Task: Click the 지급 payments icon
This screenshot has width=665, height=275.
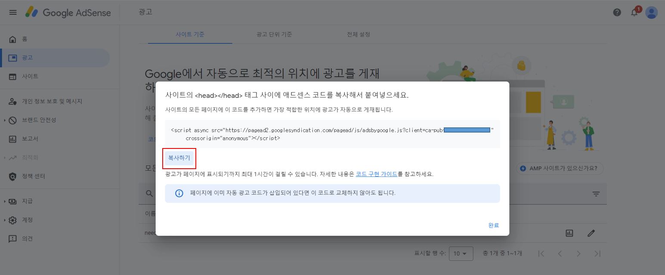Action: point(12,201)
